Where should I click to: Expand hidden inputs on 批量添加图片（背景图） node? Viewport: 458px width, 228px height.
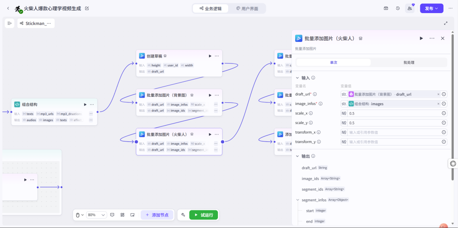[216, 104]
